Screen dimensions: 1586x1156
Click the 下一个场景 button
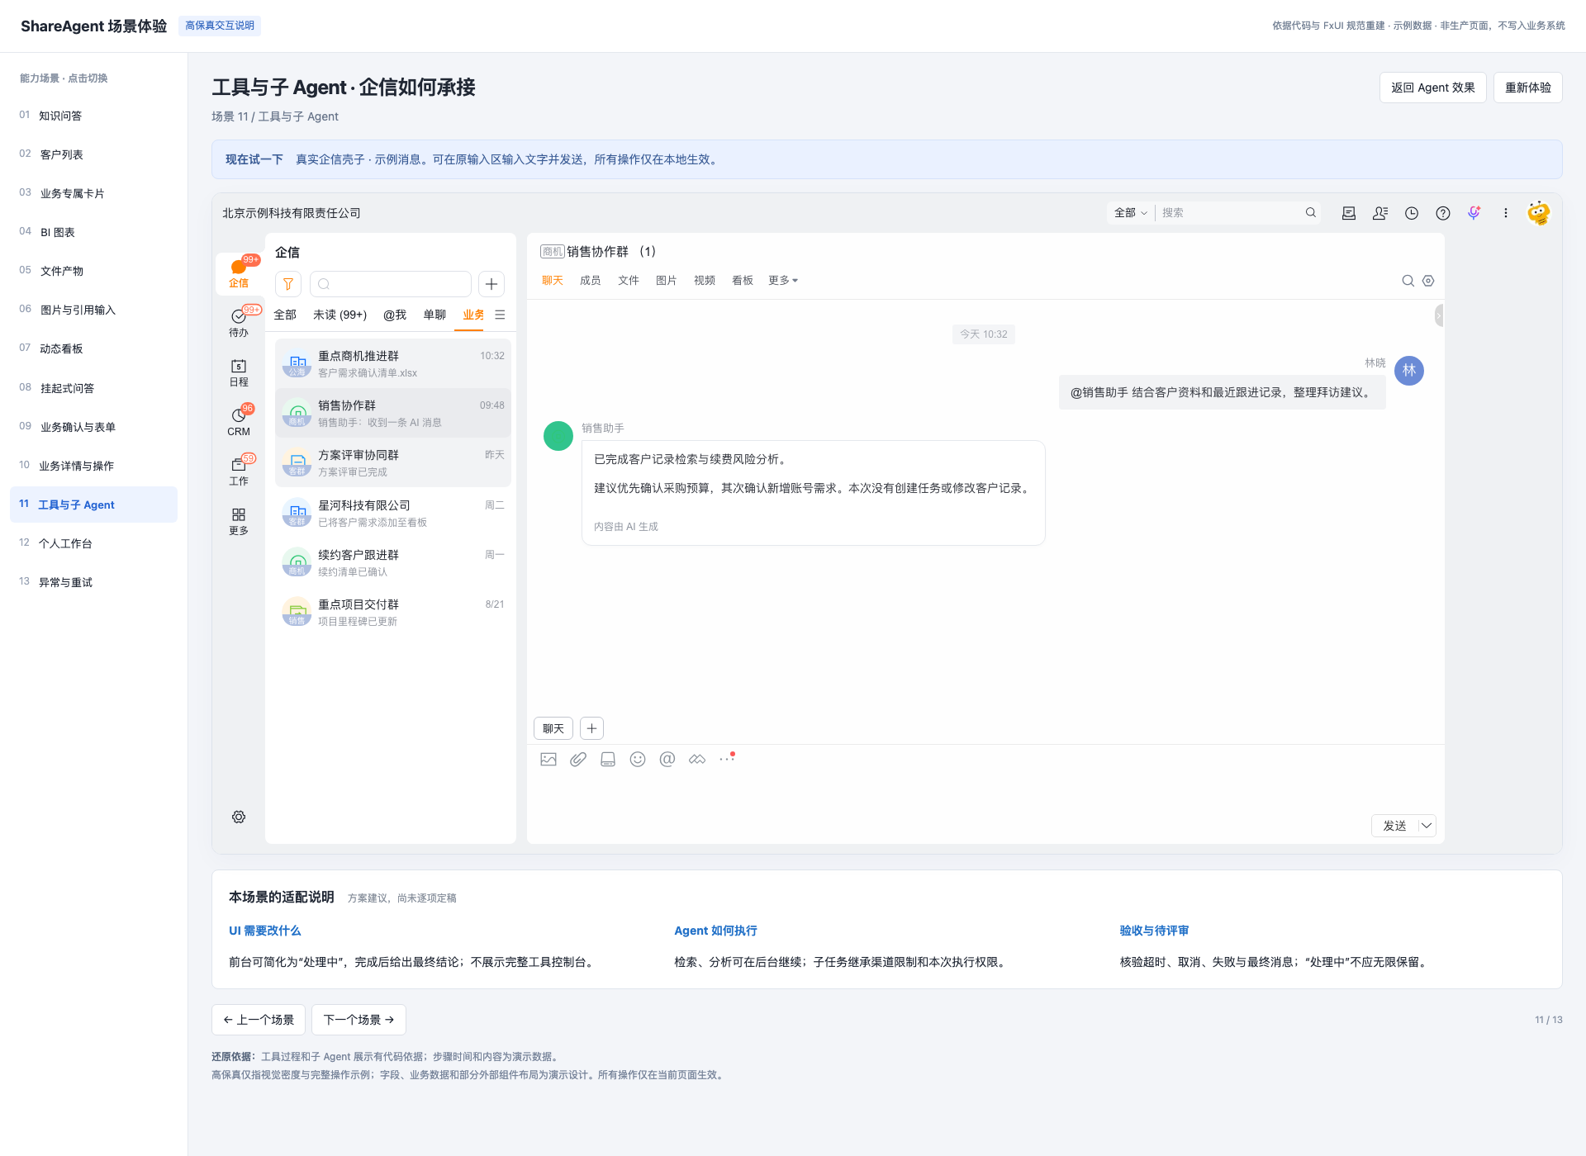click(x=359, y=1020)
